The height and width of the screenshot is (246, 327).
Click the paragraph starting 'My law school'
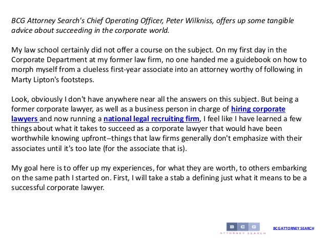point(159,65)
